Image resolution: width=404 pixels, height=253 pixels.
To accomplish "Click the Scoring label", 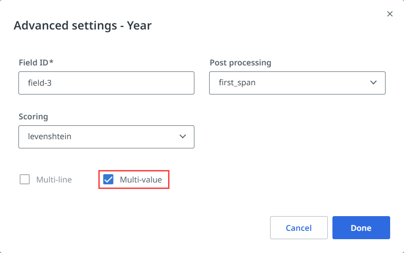I will coord(33,116).
